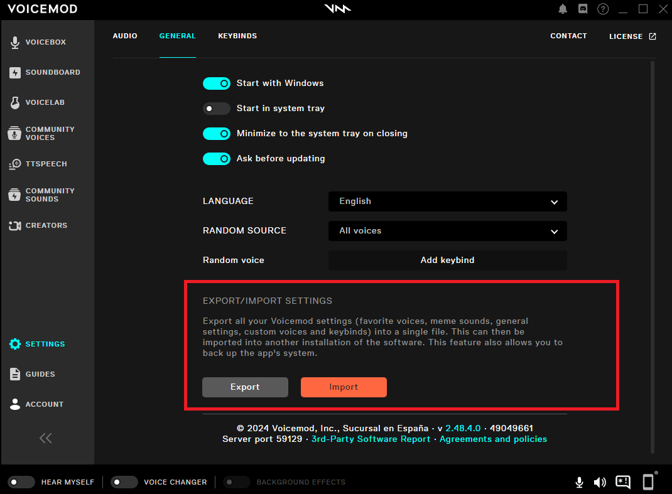Image resolution: width=672 pixels, height=494 pixels.
Task: Mute the speaker icon in bottom bar
Action: 600,482
